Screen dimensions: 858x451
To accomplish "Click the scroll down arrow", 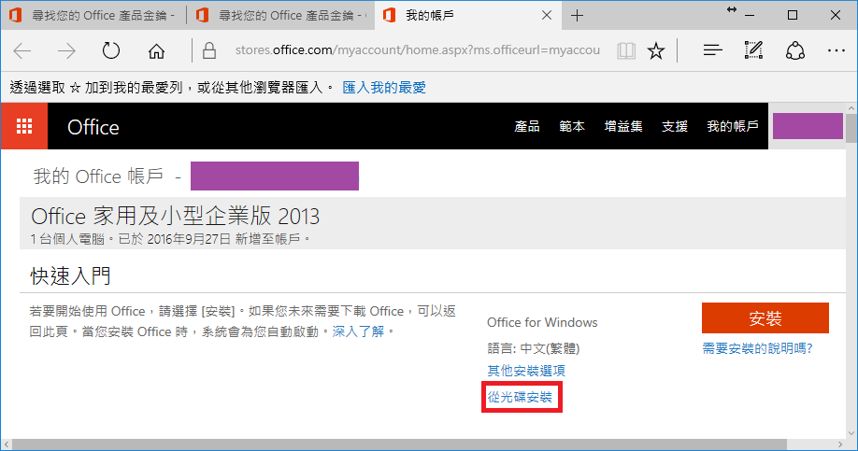I will (851, 433).
